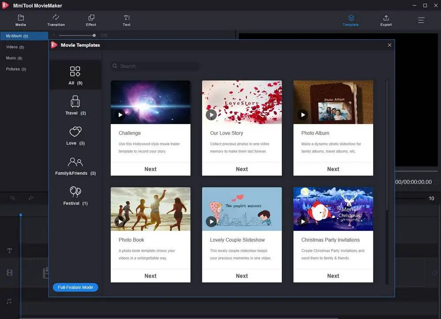Click Next under Lovely Couple Slideshow
The image size is (441, 319).
coord(242,276)
